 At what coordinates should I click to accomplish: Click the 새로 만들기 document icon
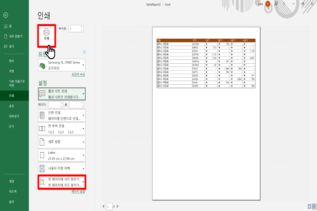pyautogui.click(x=6, y=36)
